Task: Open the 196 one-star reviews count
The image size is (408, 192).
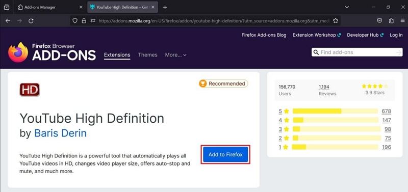Action: click(x=387, y=147)
